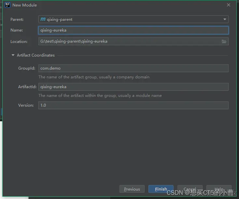Click the 'Version:' label

click(26, 105)
